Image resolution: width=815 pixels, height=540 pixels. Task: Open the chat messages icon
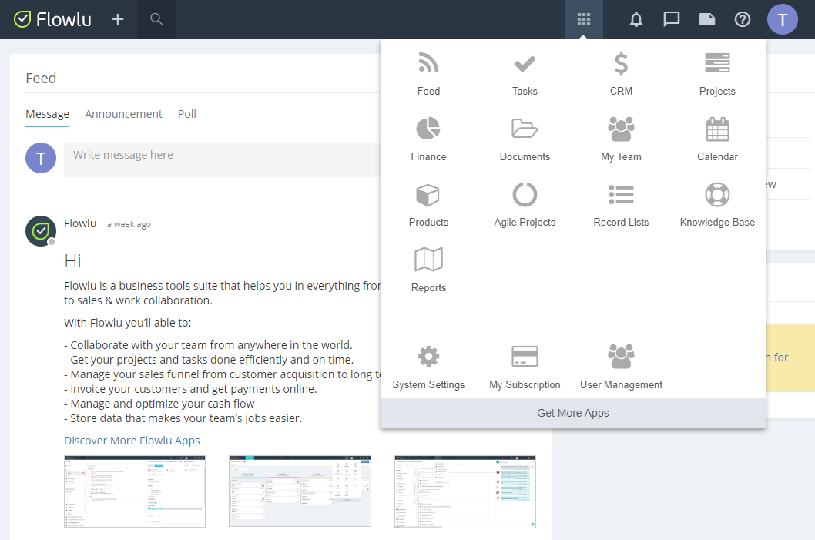click(672, 19)
